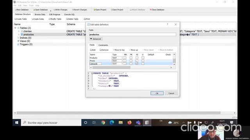Select Indices (0) in tree
This screenshot has height=140, width=250.
25,38
